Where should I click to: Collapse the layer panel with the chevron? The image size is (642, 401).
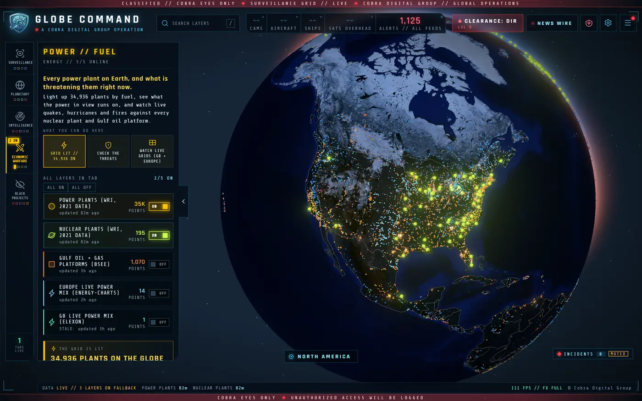click(x=183, y=201)
